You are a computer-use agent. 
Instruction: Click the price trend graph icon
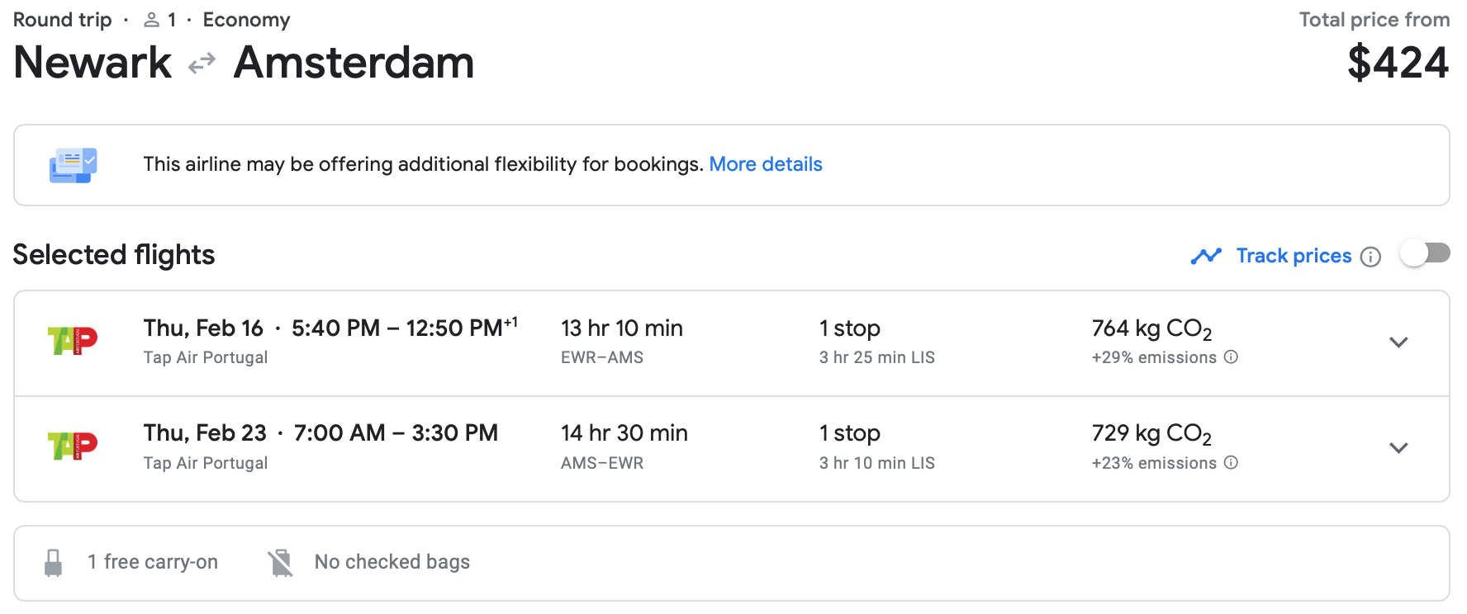1206,256
